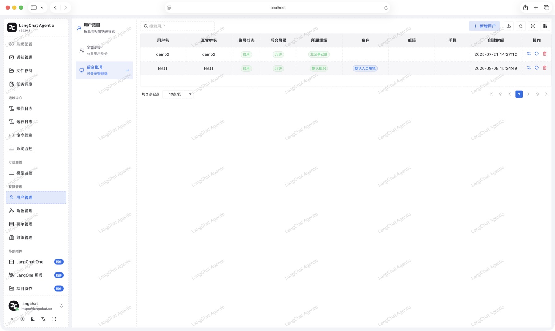This screenshot has width=555, height=331.
Task: Select page 1 in pagination
Action: pos(519,94)
